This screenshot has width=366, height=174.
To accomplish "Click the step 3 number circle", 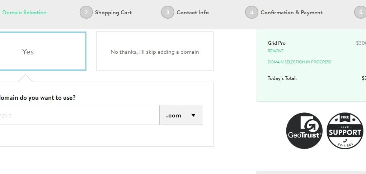I will pos(168,13).
